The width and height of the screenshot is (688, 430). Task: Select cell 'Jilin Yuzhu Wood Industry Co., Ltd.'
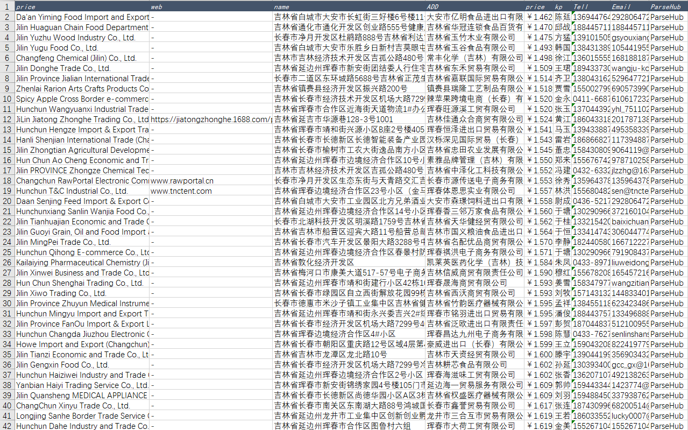click(x=82, y=38)
